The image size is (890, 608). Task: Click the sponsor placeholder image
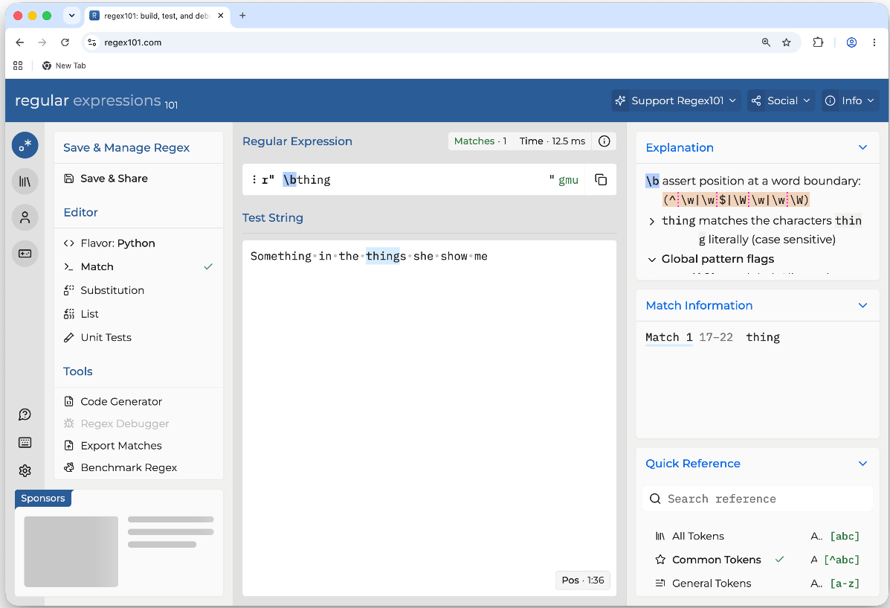[71, 551]
